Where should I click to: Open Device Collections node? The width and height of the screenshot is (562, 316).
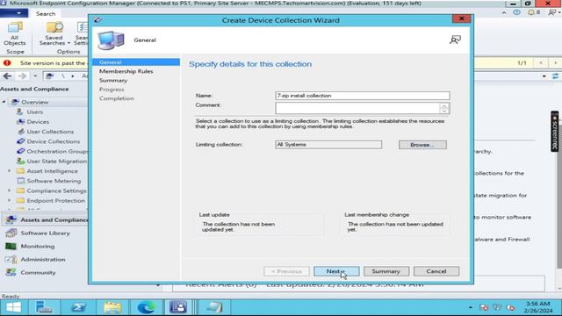53,141
